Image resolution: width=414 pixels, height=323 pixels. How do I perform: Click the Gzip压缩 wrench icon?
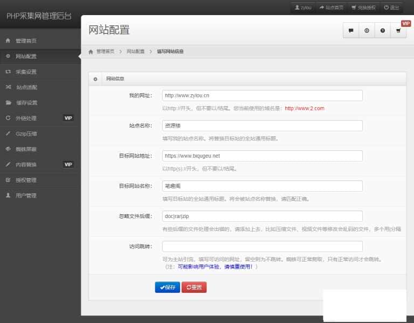[8, 134]
